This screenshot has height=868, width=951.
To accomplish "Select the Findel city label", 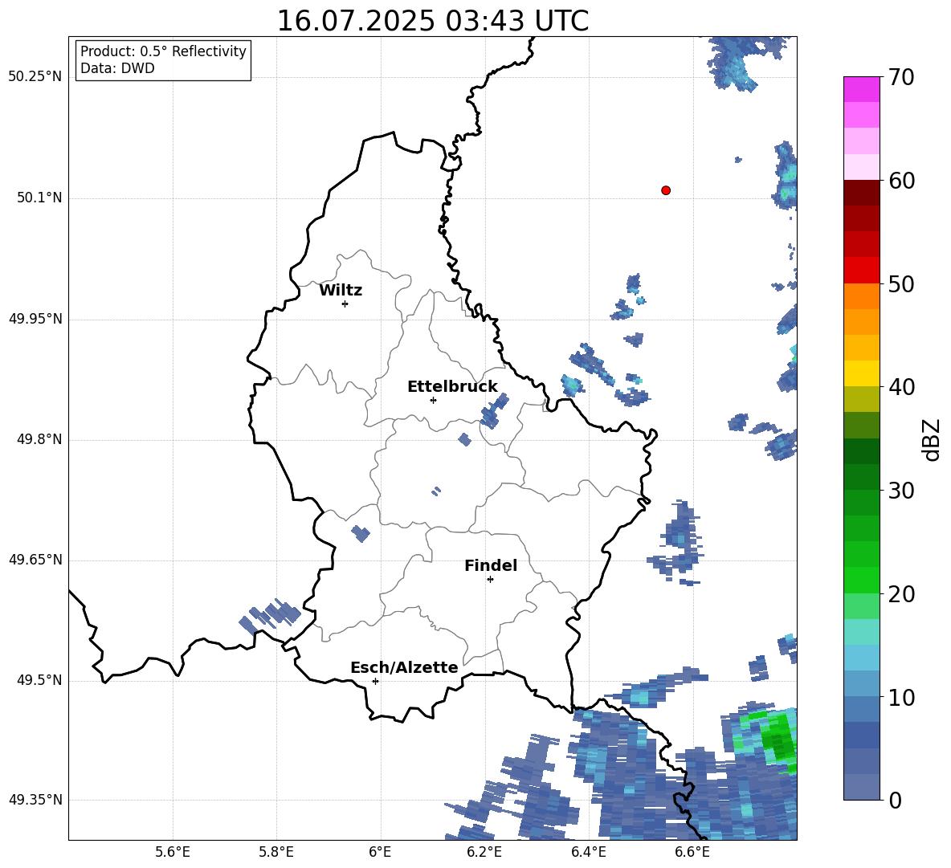I will 491,565.
